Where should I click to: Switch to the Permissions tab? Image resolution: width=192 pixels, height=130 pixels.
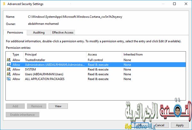[15, 32]
